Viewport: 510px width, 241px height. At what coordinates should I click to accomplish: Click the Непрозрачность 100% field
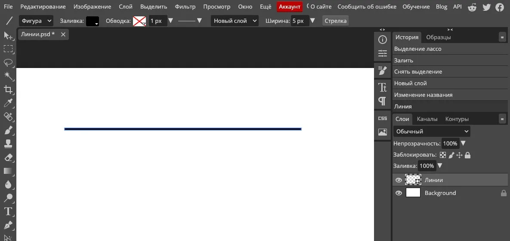click(x=450, y=143)
